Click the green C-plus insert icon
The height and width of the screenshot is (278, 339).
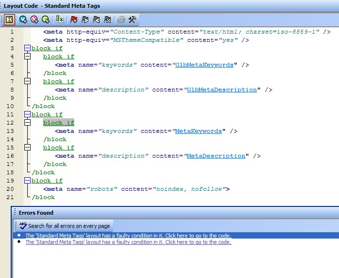coord(46,19)
